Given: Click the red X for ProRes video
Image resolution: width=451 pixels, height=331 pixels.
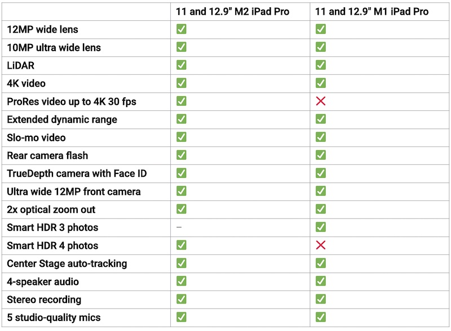Looking at the screenshot, I should click(321, 101).
